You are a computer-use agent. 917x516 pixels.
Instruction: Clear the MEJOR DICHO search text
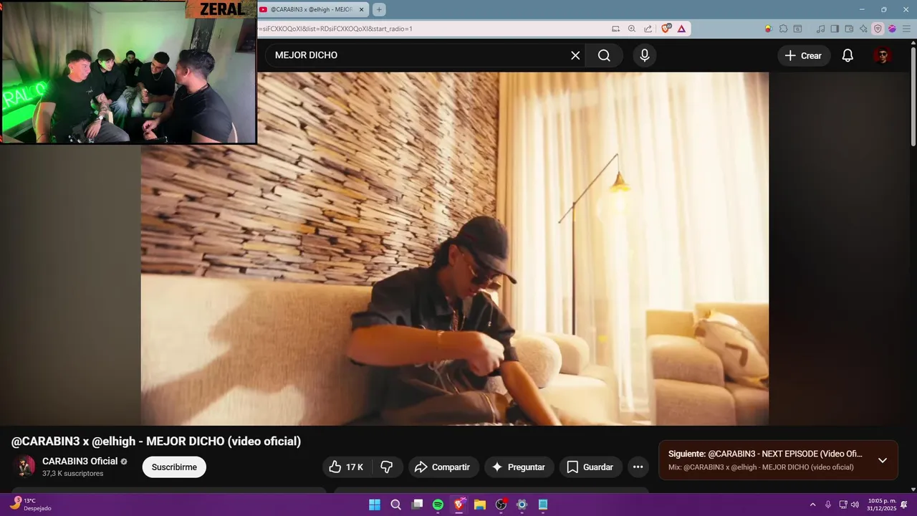pos(575,55)
